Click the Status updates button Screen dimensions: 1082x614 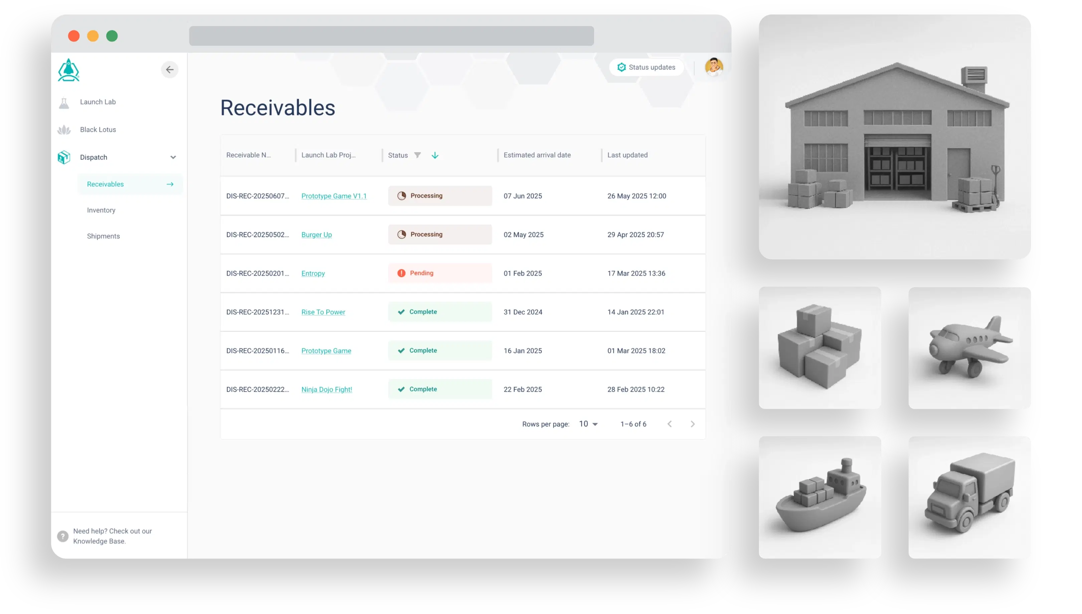(x=647, y=67)
